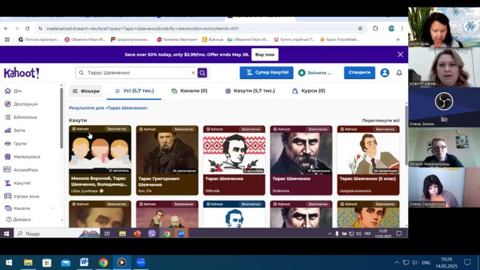
Task: Expand the Канали sidebar chevron
Action: 53,208
